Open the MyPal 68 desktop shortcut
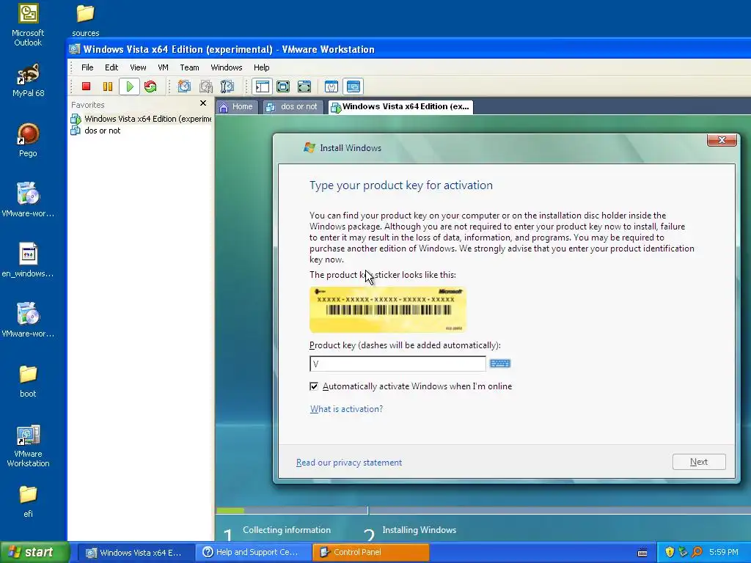This screenshot has width=751, height=563. point(28,81)
